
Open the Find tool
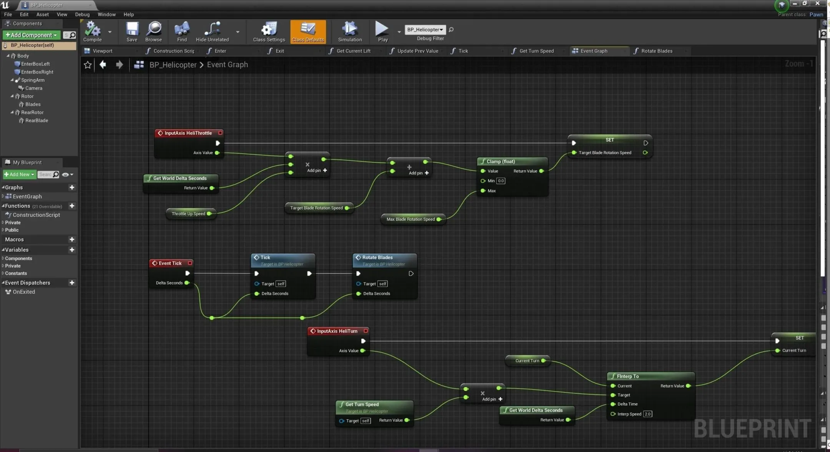click(x=182, y=32)
